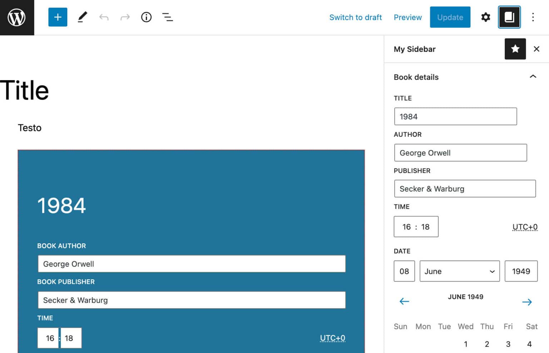Go to next month with right arrow
Viewport: 549px width, 353px height.
tap(526, 302)
